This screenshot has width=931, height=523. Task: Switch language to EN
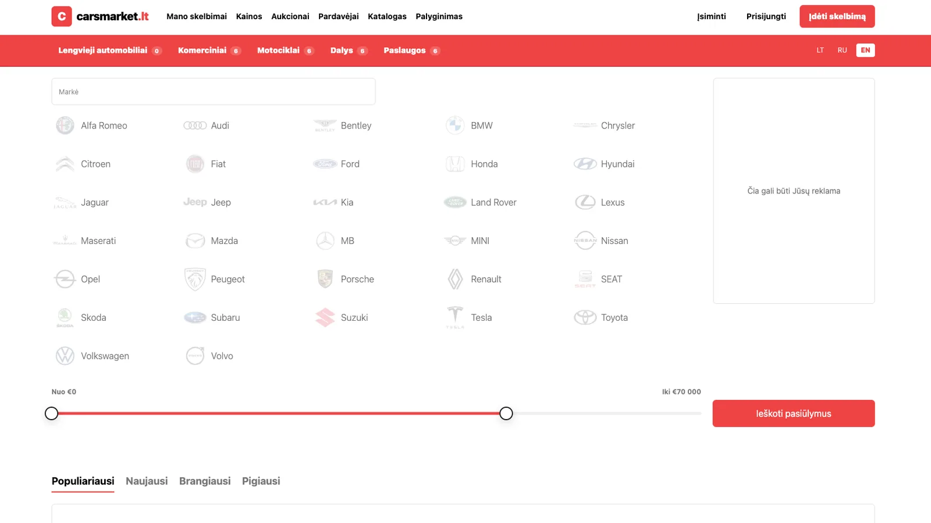(x=865, y=50)
